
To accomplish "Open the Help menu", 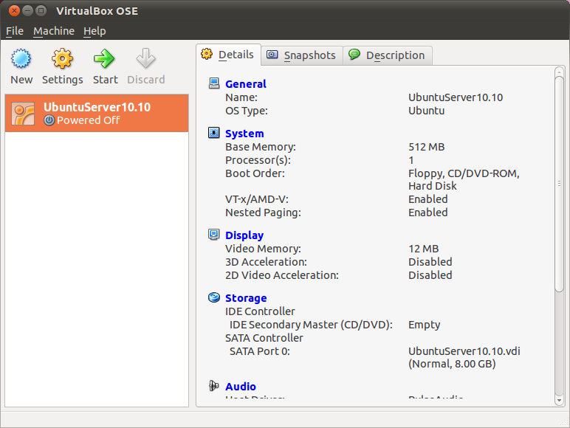I will pos(95,31).
